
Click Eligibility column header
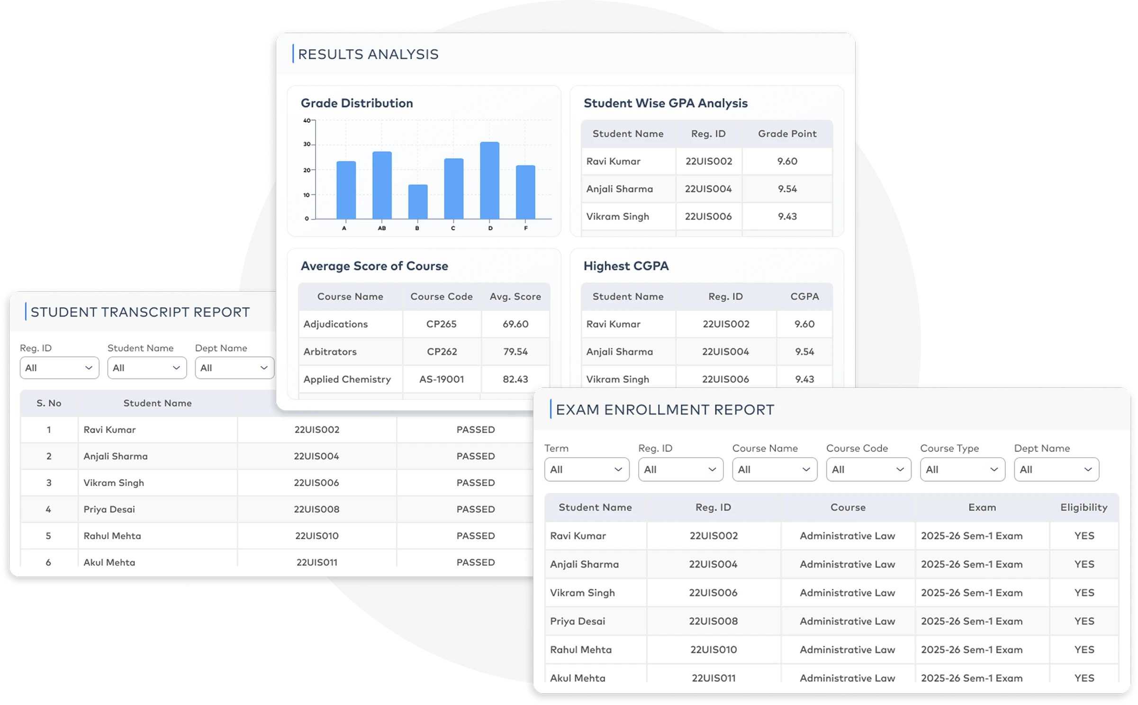point(1084,507)
